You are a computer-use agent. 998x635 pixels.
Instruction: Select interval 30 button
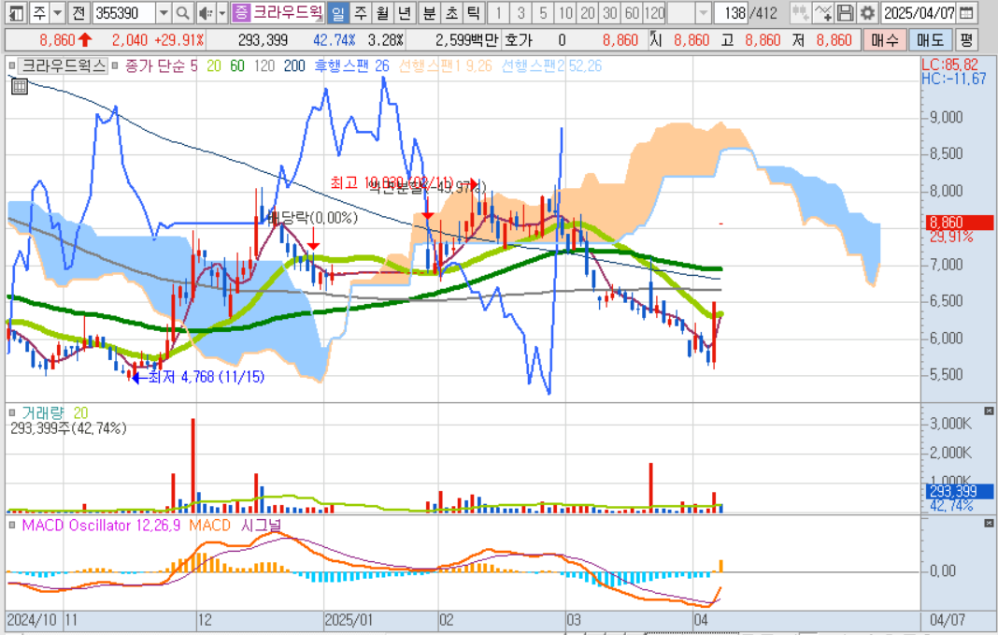[x=610, y=12]
